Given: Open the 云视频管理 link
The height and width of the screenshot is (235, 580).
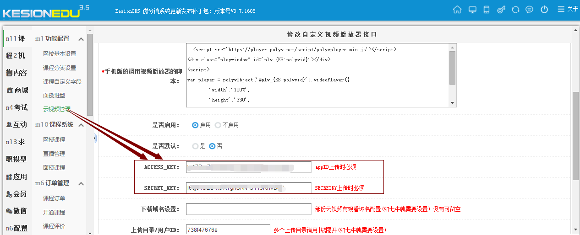Looking at the screenshot, I should (57, 109).
